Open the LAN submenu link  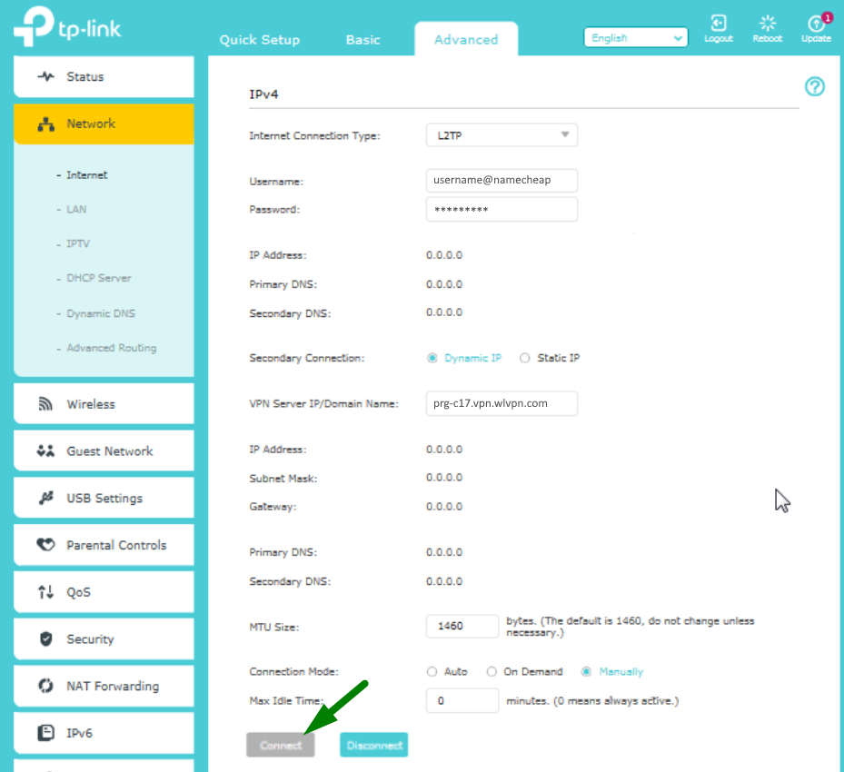(x=76, y=209)
